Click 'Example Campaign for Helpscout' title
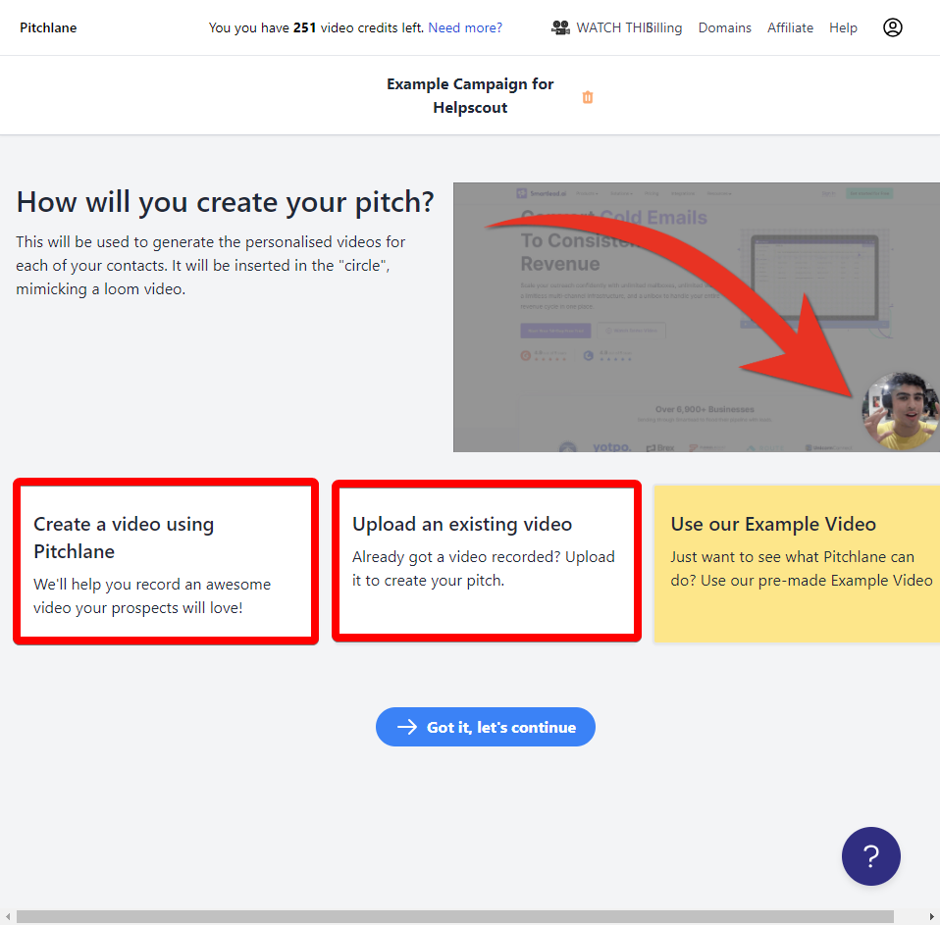The height and width of the screenshot is (925, 940). [x=470, y=96]
